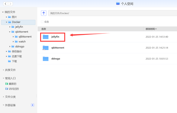177x113 pixels.
Task: Click the path field 我的文件/Docker/
Action: (x=113, y=13)
